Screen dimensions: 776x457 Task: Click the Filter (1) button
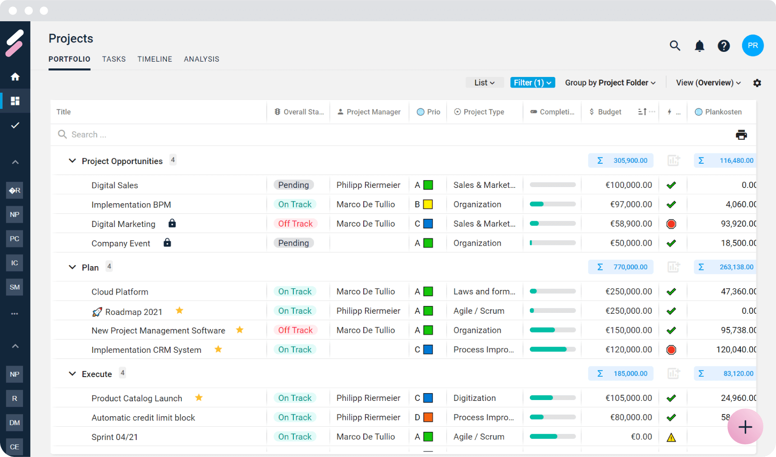click(532, 82)
